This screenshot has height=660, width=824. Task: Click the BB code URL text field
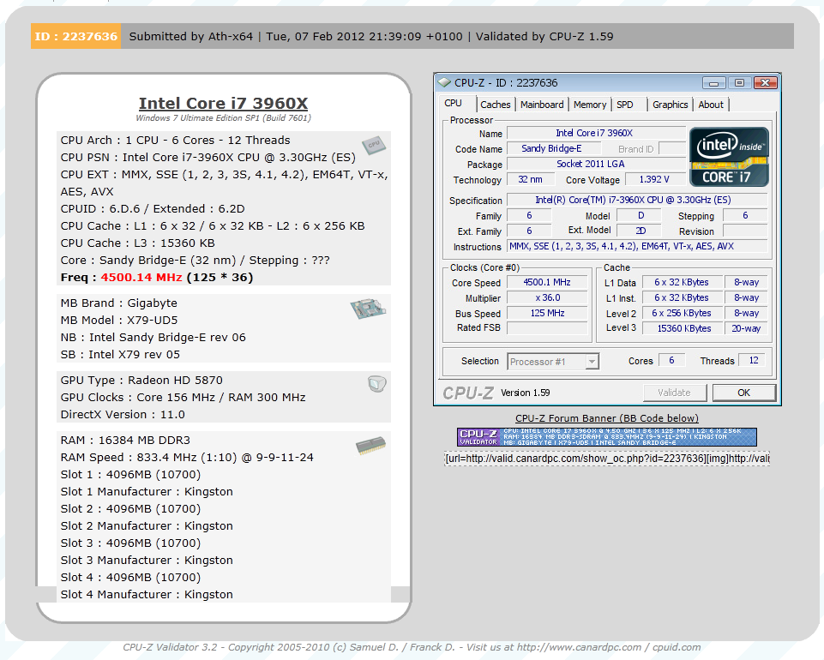607,459
